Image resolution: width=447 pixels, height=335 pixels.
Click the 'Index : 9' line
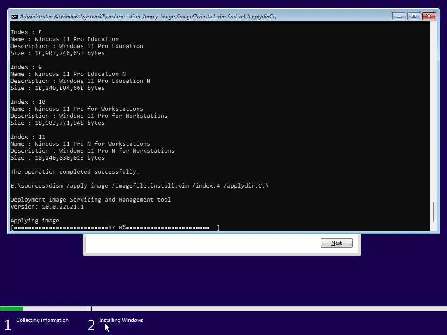pyautogui.click(x=26, y=67)
